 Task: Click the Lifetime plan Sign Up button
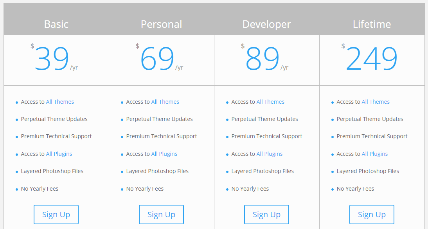(x=372, y=215)
